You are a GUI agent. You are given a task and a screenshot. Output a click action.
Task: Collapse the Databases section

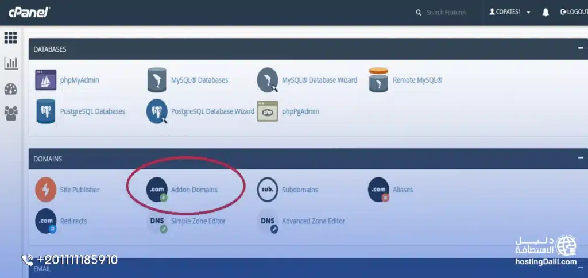tap(581, 49)
